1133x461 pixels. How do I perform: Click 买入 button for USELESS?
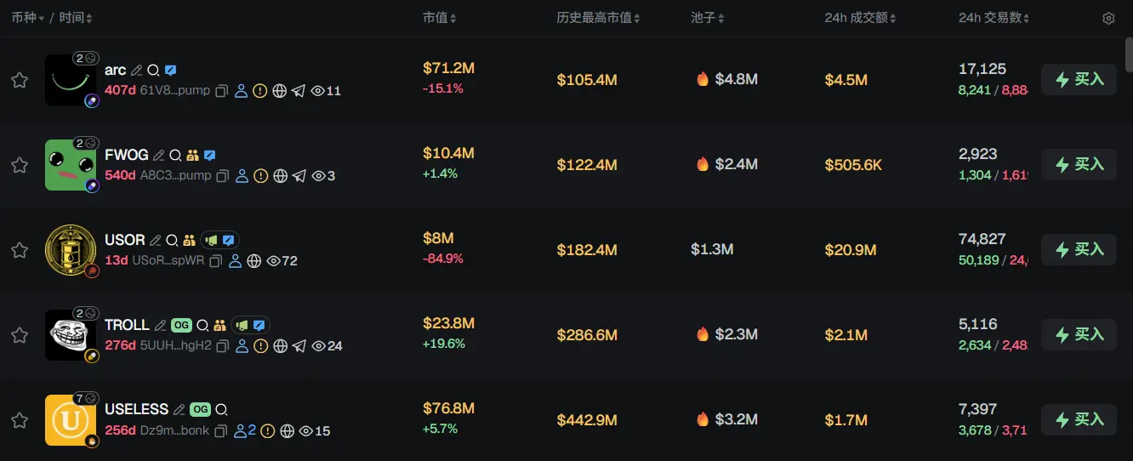coord(1079,420)
